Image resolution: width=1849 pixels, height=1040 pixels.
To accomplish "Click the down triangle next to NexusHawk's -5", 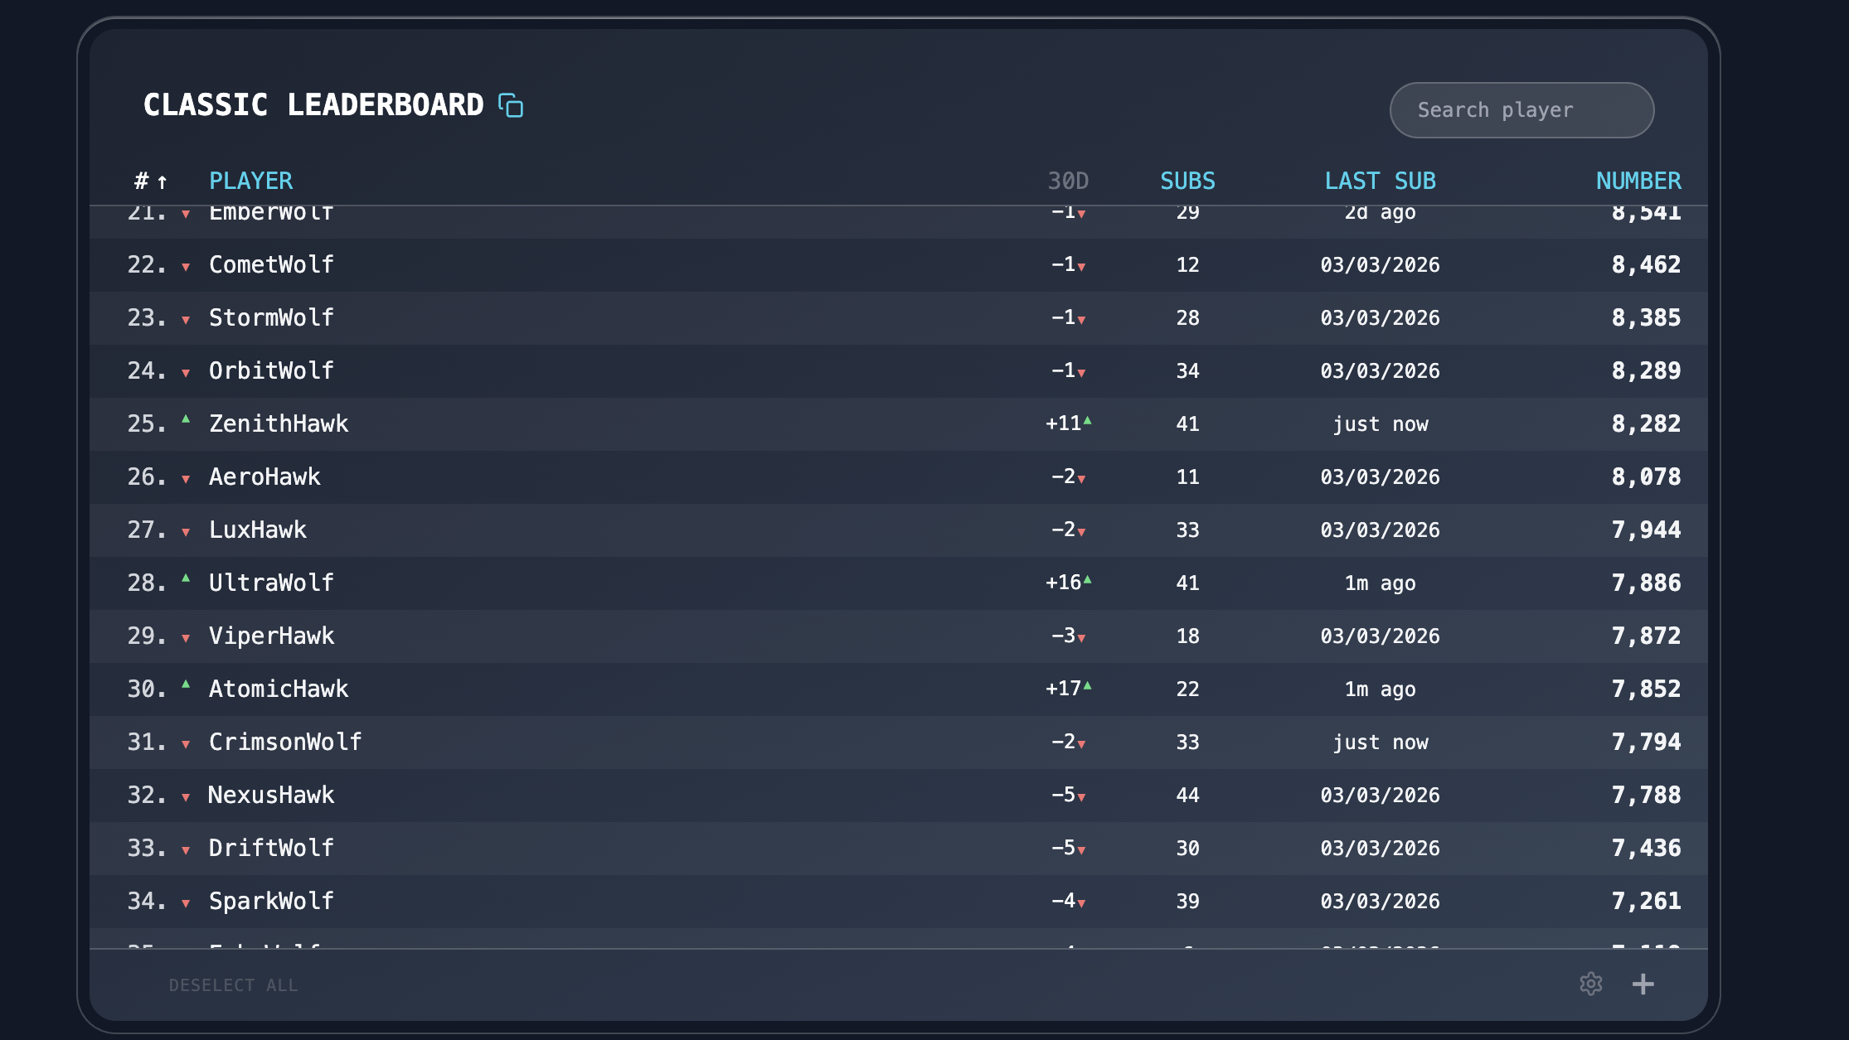I will 1083,796.
